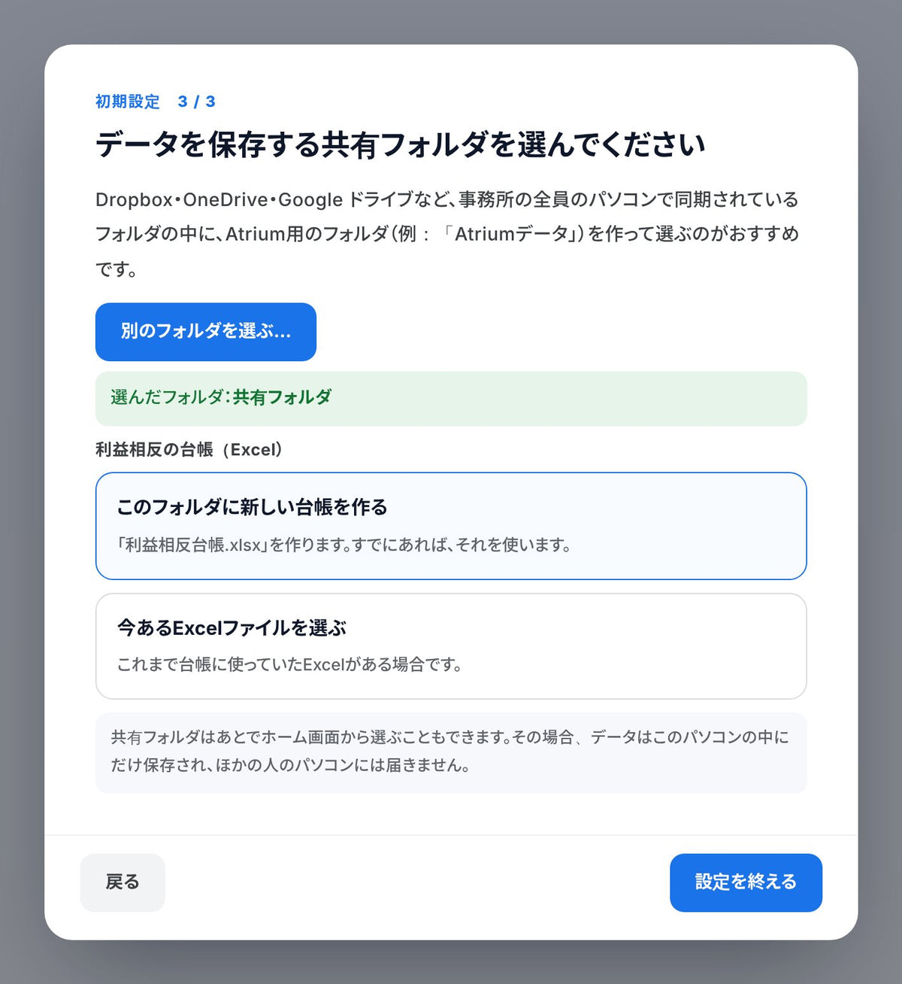Image resolution: width=902 pixels, height=984 pixels.
Task: Go back with the 戻る button
Action: (123, 882)
